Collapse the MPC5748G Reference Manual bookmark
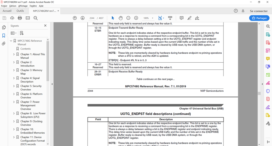Viewport: 272px width, 146px height. coord(11,41)
